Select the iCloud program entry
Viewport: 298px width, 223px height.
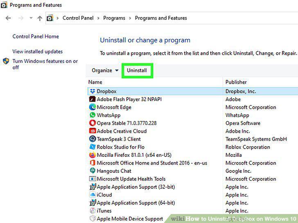click(104, 195)
